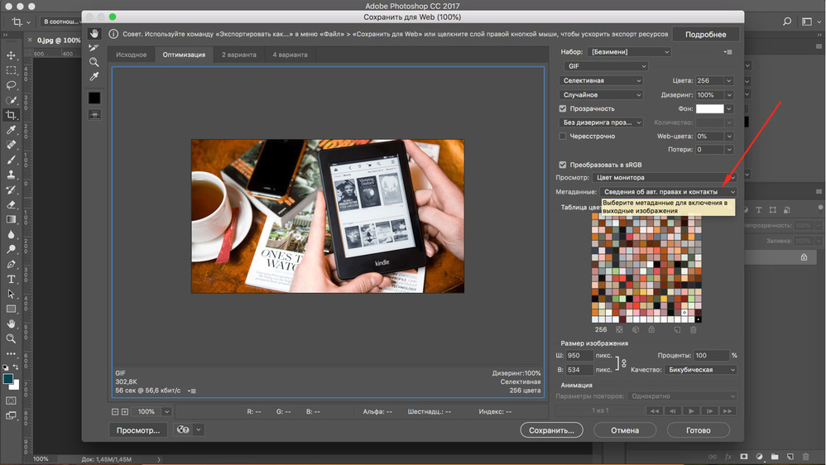Select the Lasso tool
This screenshot has width=826, height=465.
[x=11, y=84]
